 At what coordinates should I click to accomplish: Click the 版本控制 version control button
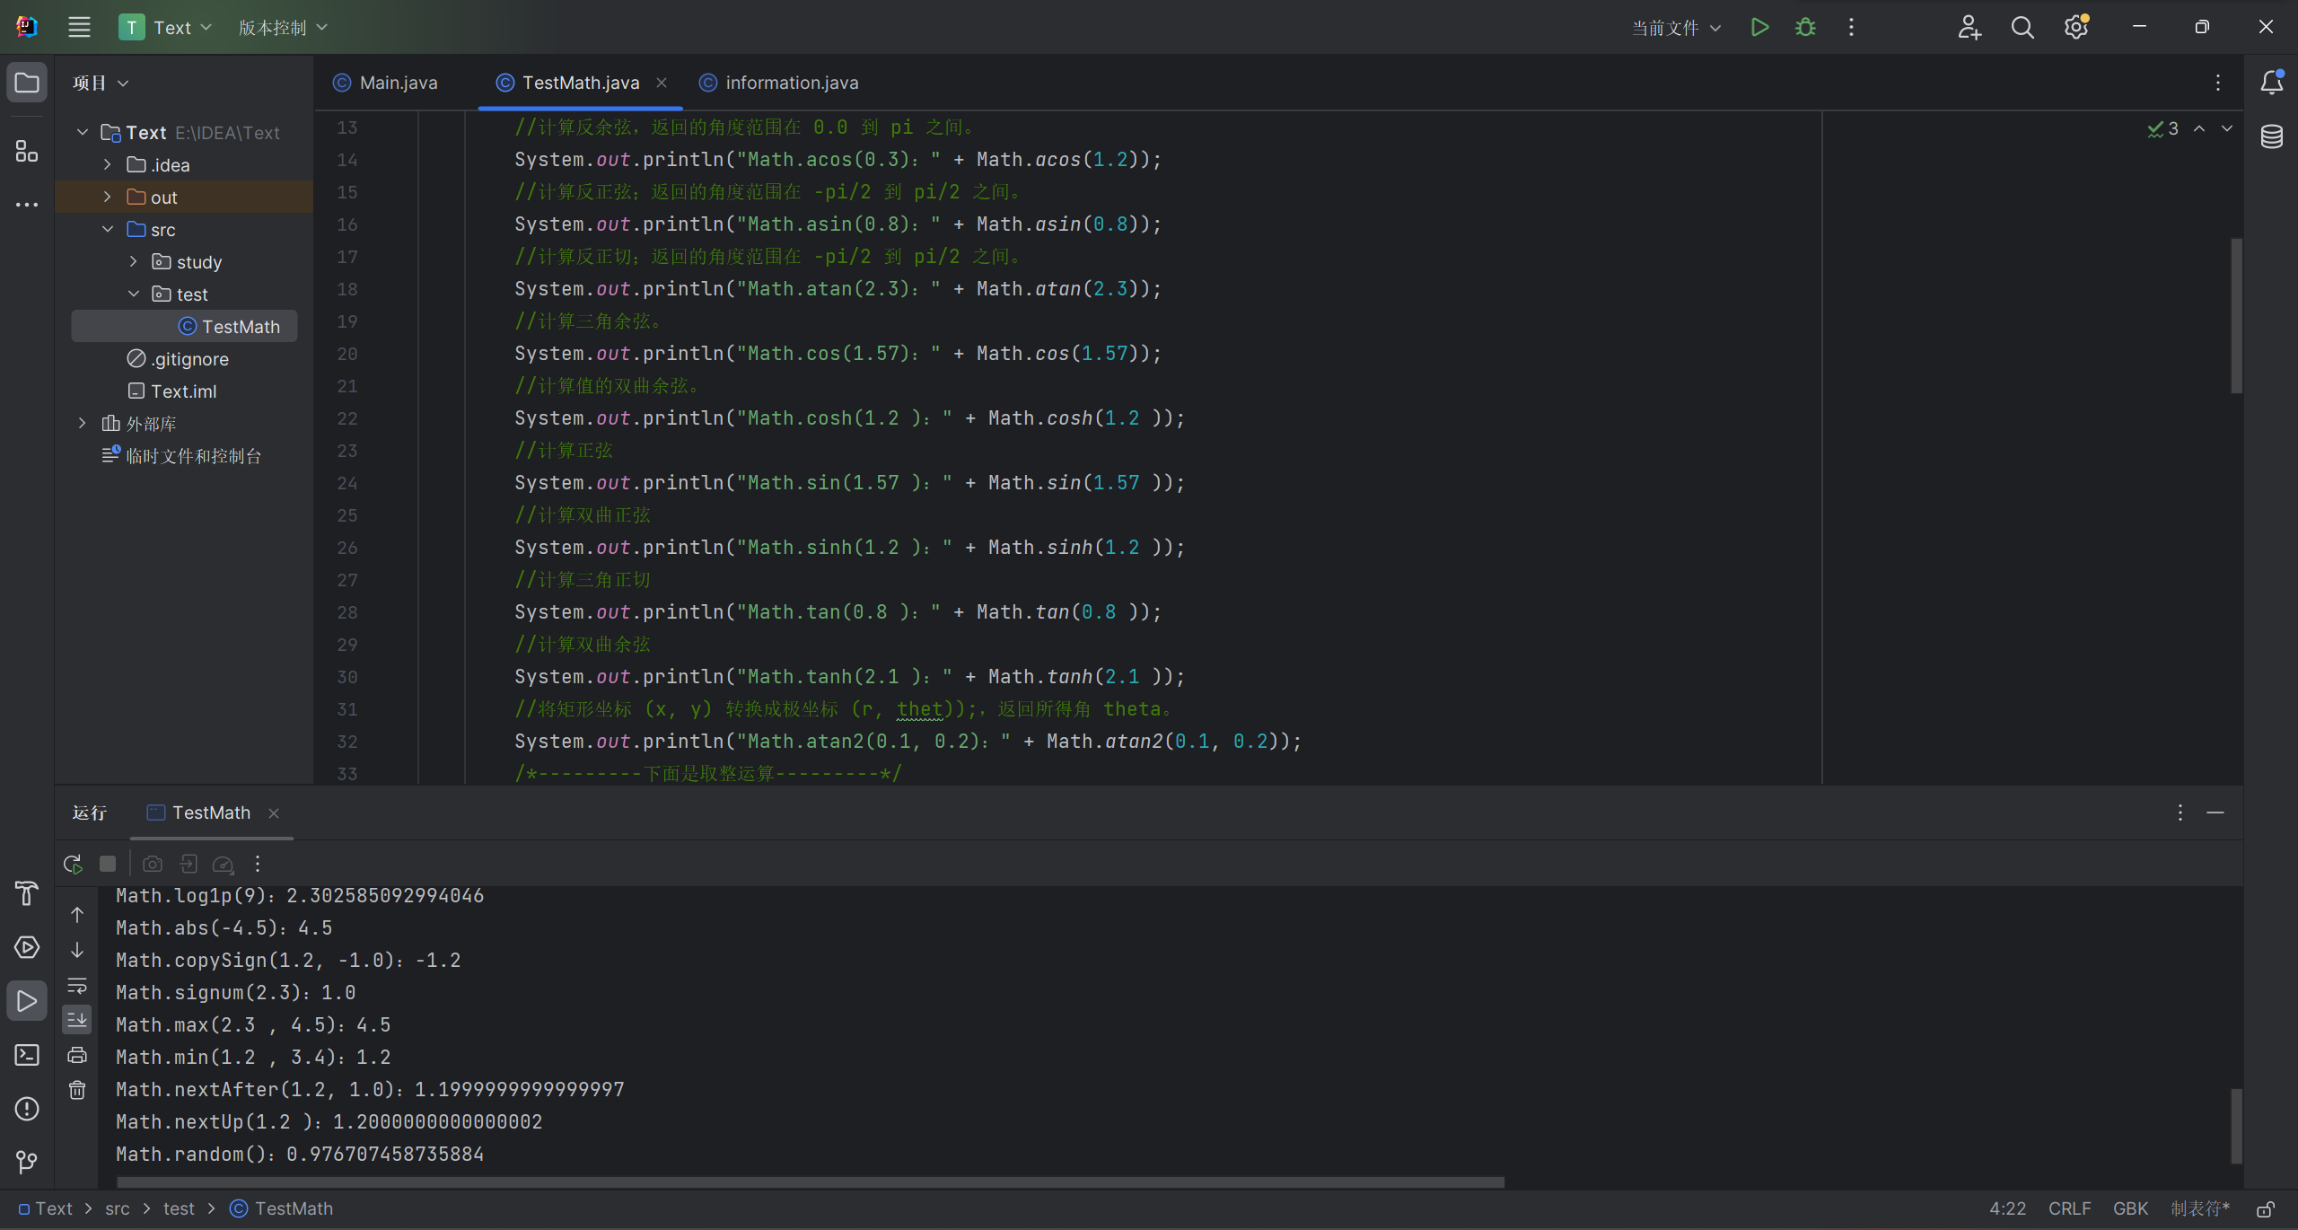[x=282, y=28]
